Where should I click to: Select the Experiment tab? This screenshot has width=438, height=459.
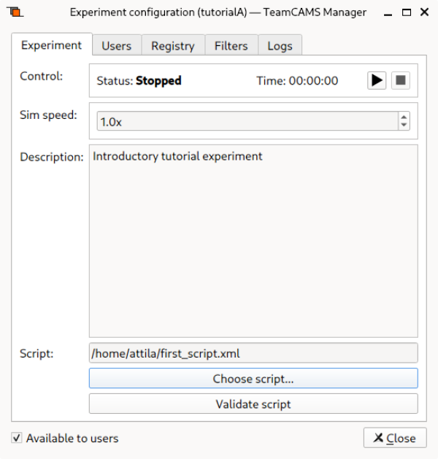pos(52,45)
